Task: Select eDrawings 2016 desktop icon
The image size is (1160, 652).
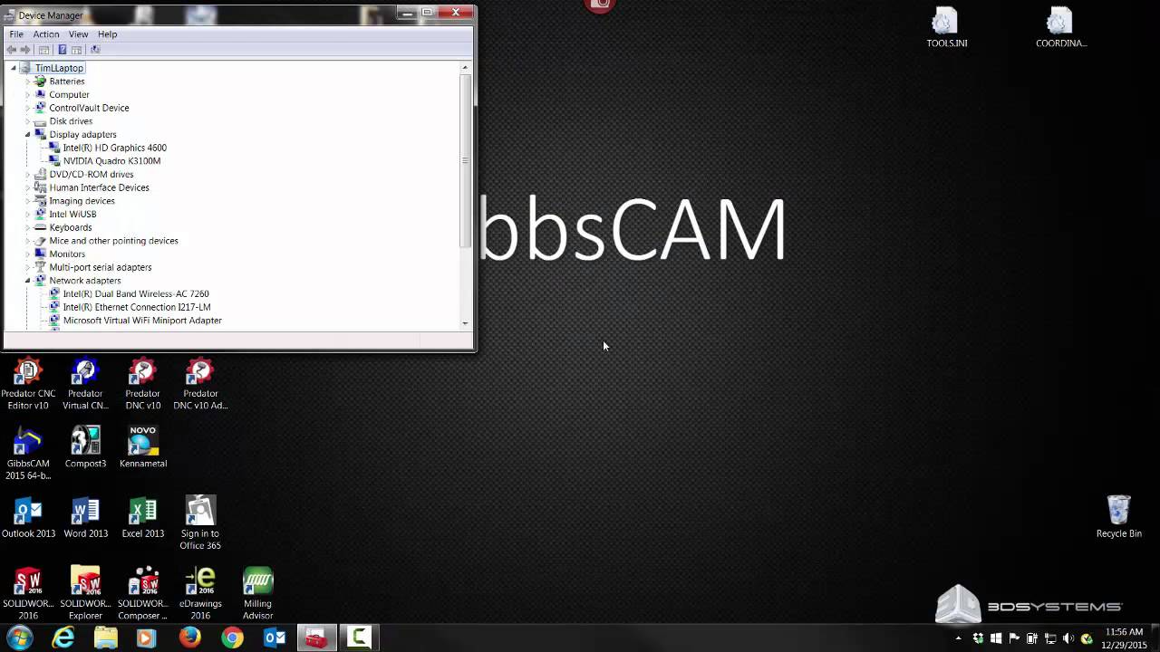Action: (x=200, y=593)
